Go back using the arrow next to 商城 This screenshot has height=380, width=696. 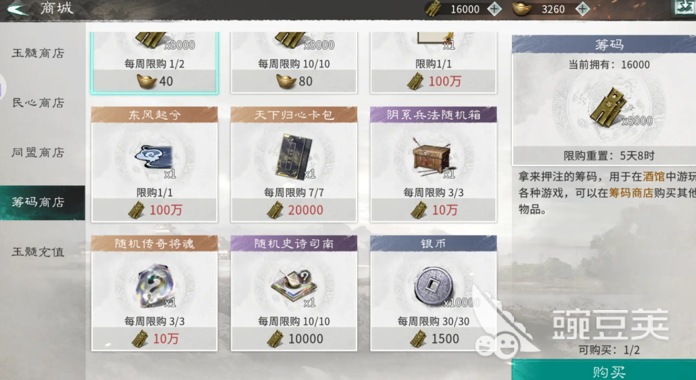(18, 8)
